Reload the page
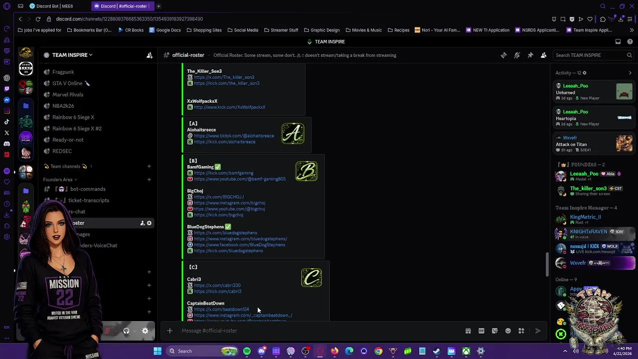Viewport: 638px width, 359px height. pyautogui.click(x=38, y=19)
